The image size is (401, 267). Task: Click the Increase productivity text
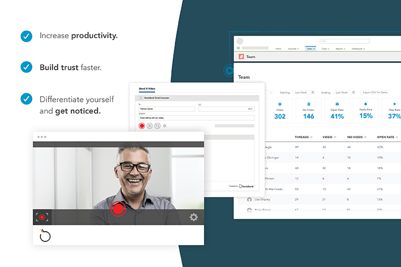[x=78, y=35]
